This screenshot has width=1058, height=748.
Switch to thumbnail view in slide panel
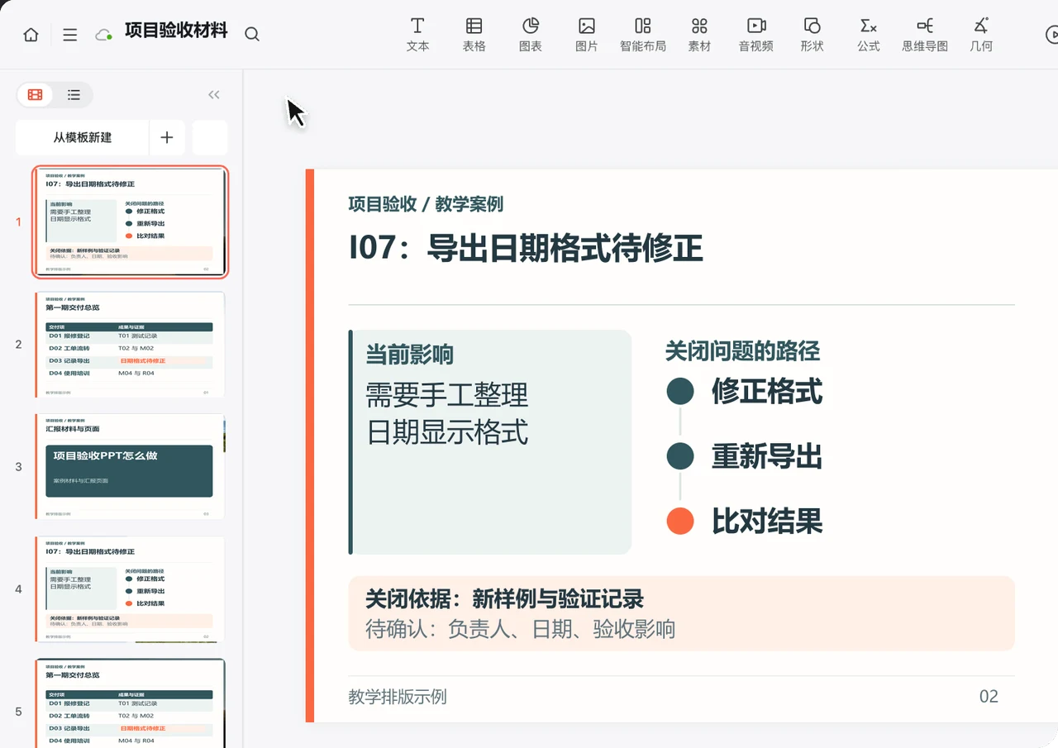35,95
